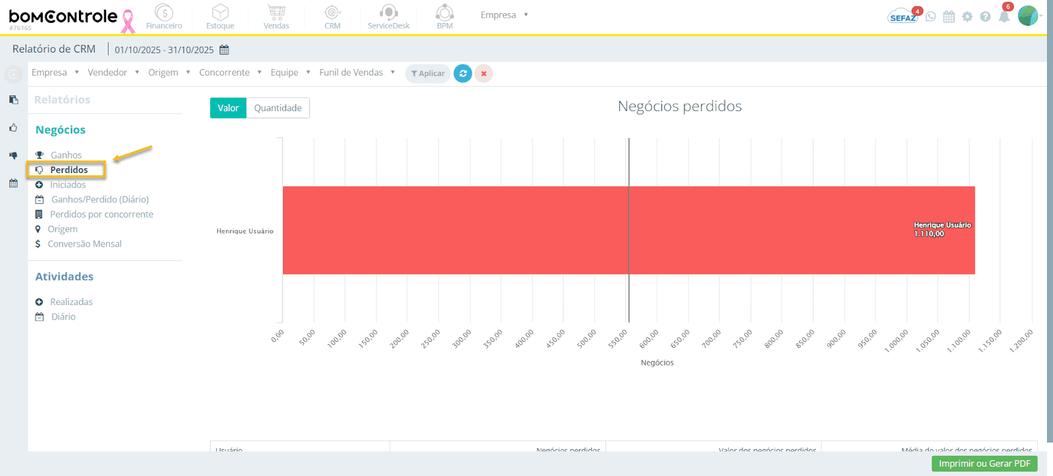This screenshot has height=476, width=1053.
Task: Clear filters with the red X button
Action: pos(484,74)
